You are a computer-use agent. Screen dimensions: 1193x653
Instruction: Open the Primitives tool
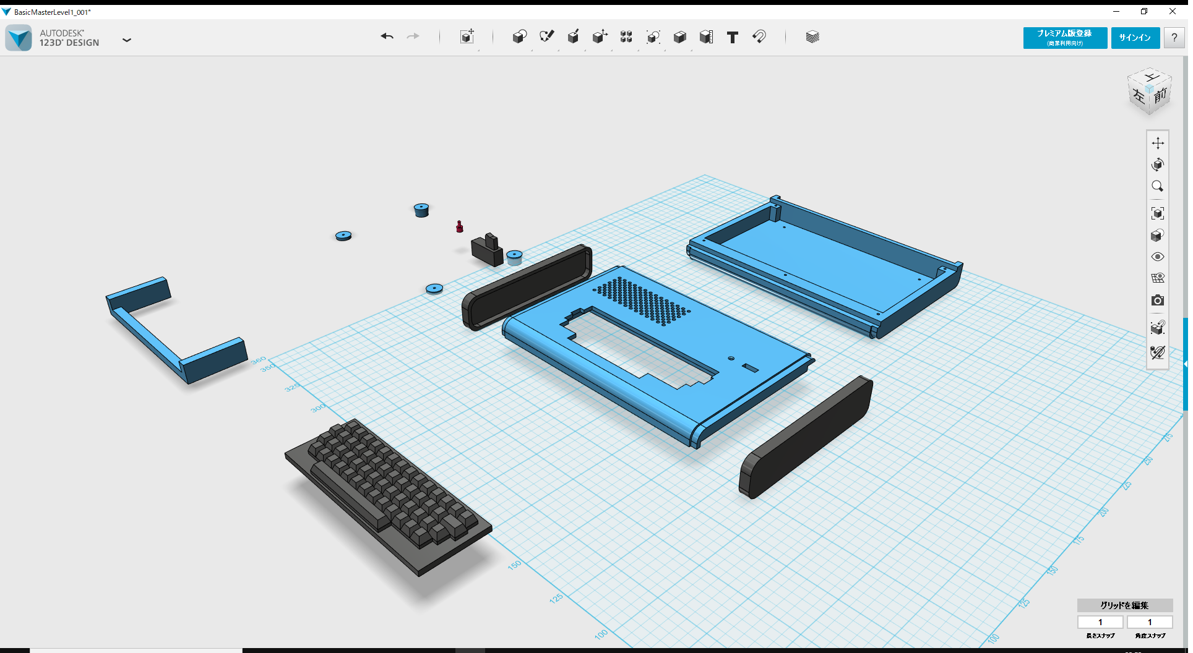(x=519, y=37)
